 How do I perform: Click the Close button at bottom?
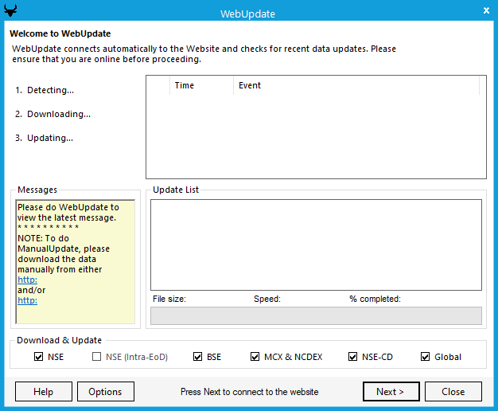(x=453, y=392)
